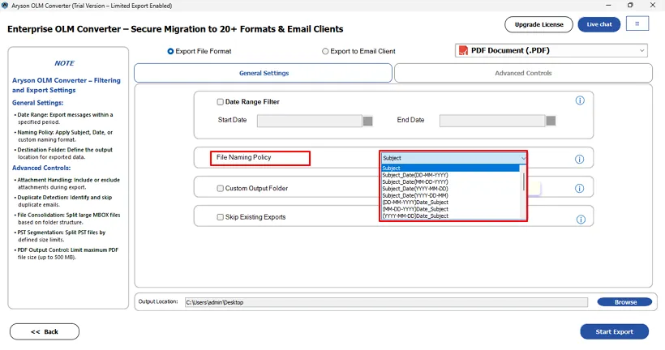Expand the PDF Document format dropdown

click(641, 51)
